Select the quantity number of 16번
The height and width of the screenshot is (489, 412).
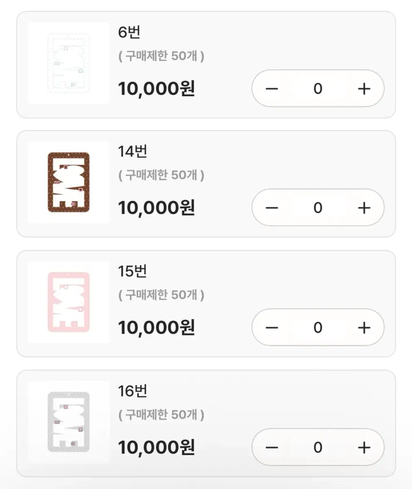coord(318,447)
